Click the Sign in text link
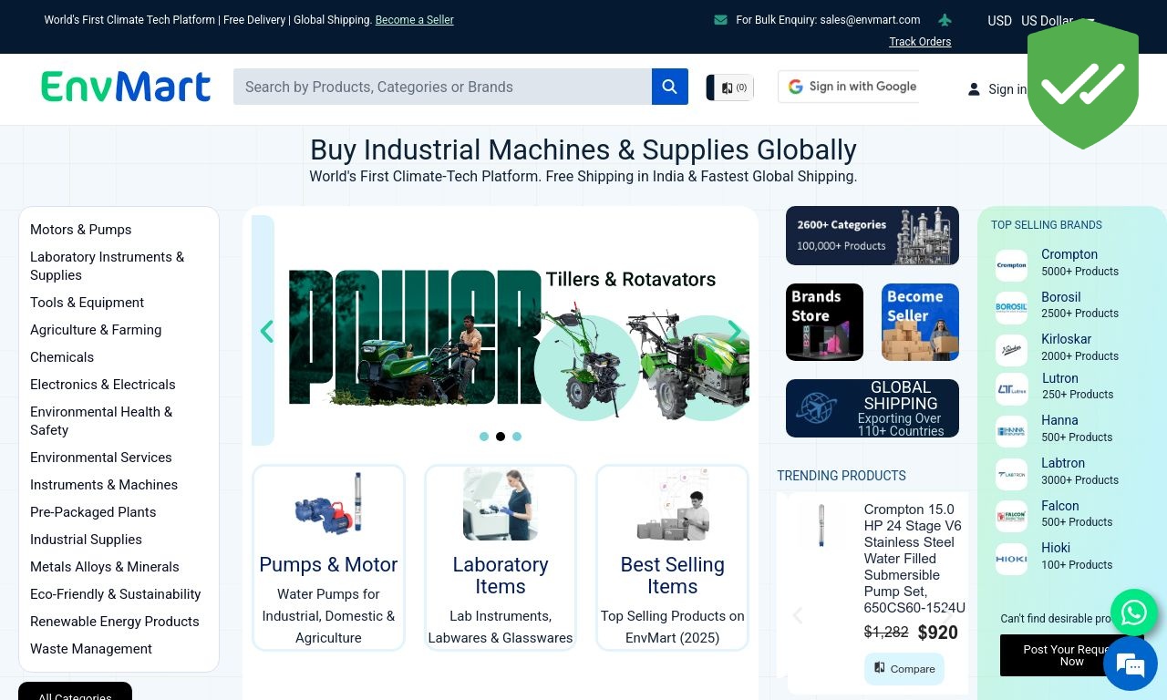This screenshot has width=1167, height=700. 1007,89
